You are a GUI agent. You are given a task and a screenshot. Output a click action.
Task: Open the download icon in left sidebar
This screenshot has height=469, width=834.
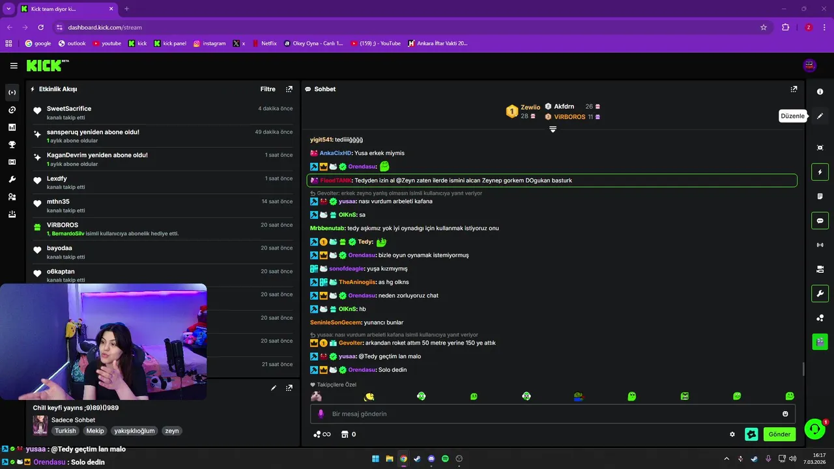click(12, 214)
